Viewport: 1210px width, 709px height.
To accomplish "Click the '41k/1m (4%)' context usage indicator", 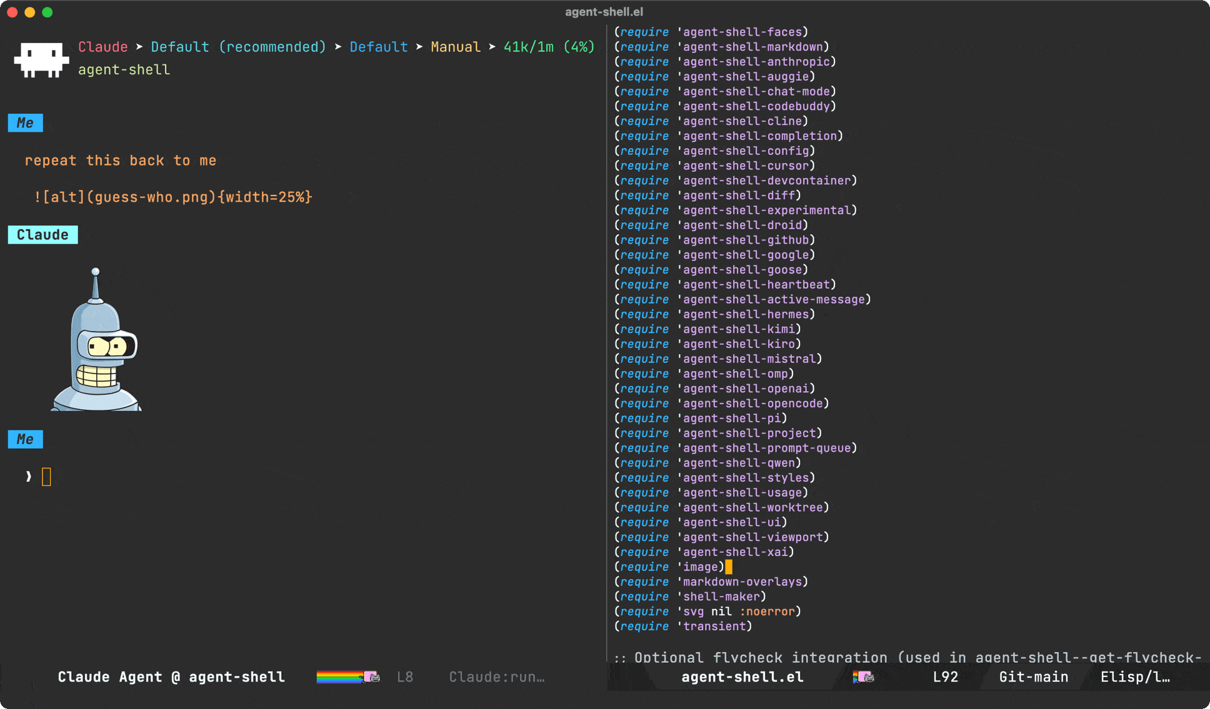I will (549, 47).
